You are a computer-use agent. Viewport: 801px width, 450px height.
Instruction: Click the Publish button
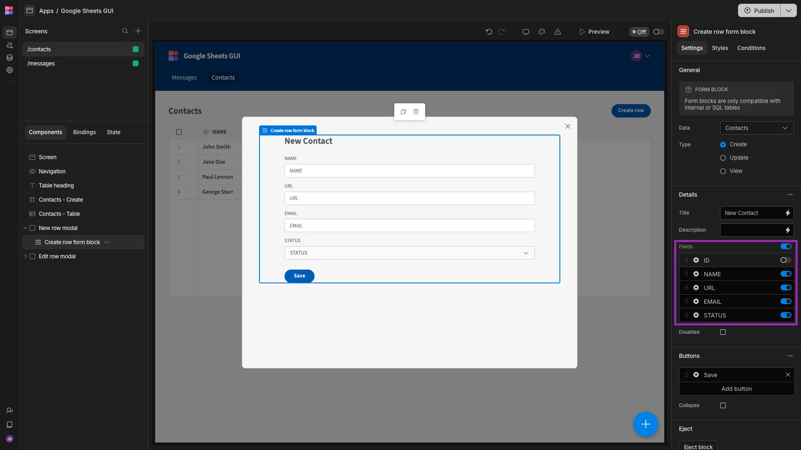point(759,10)
